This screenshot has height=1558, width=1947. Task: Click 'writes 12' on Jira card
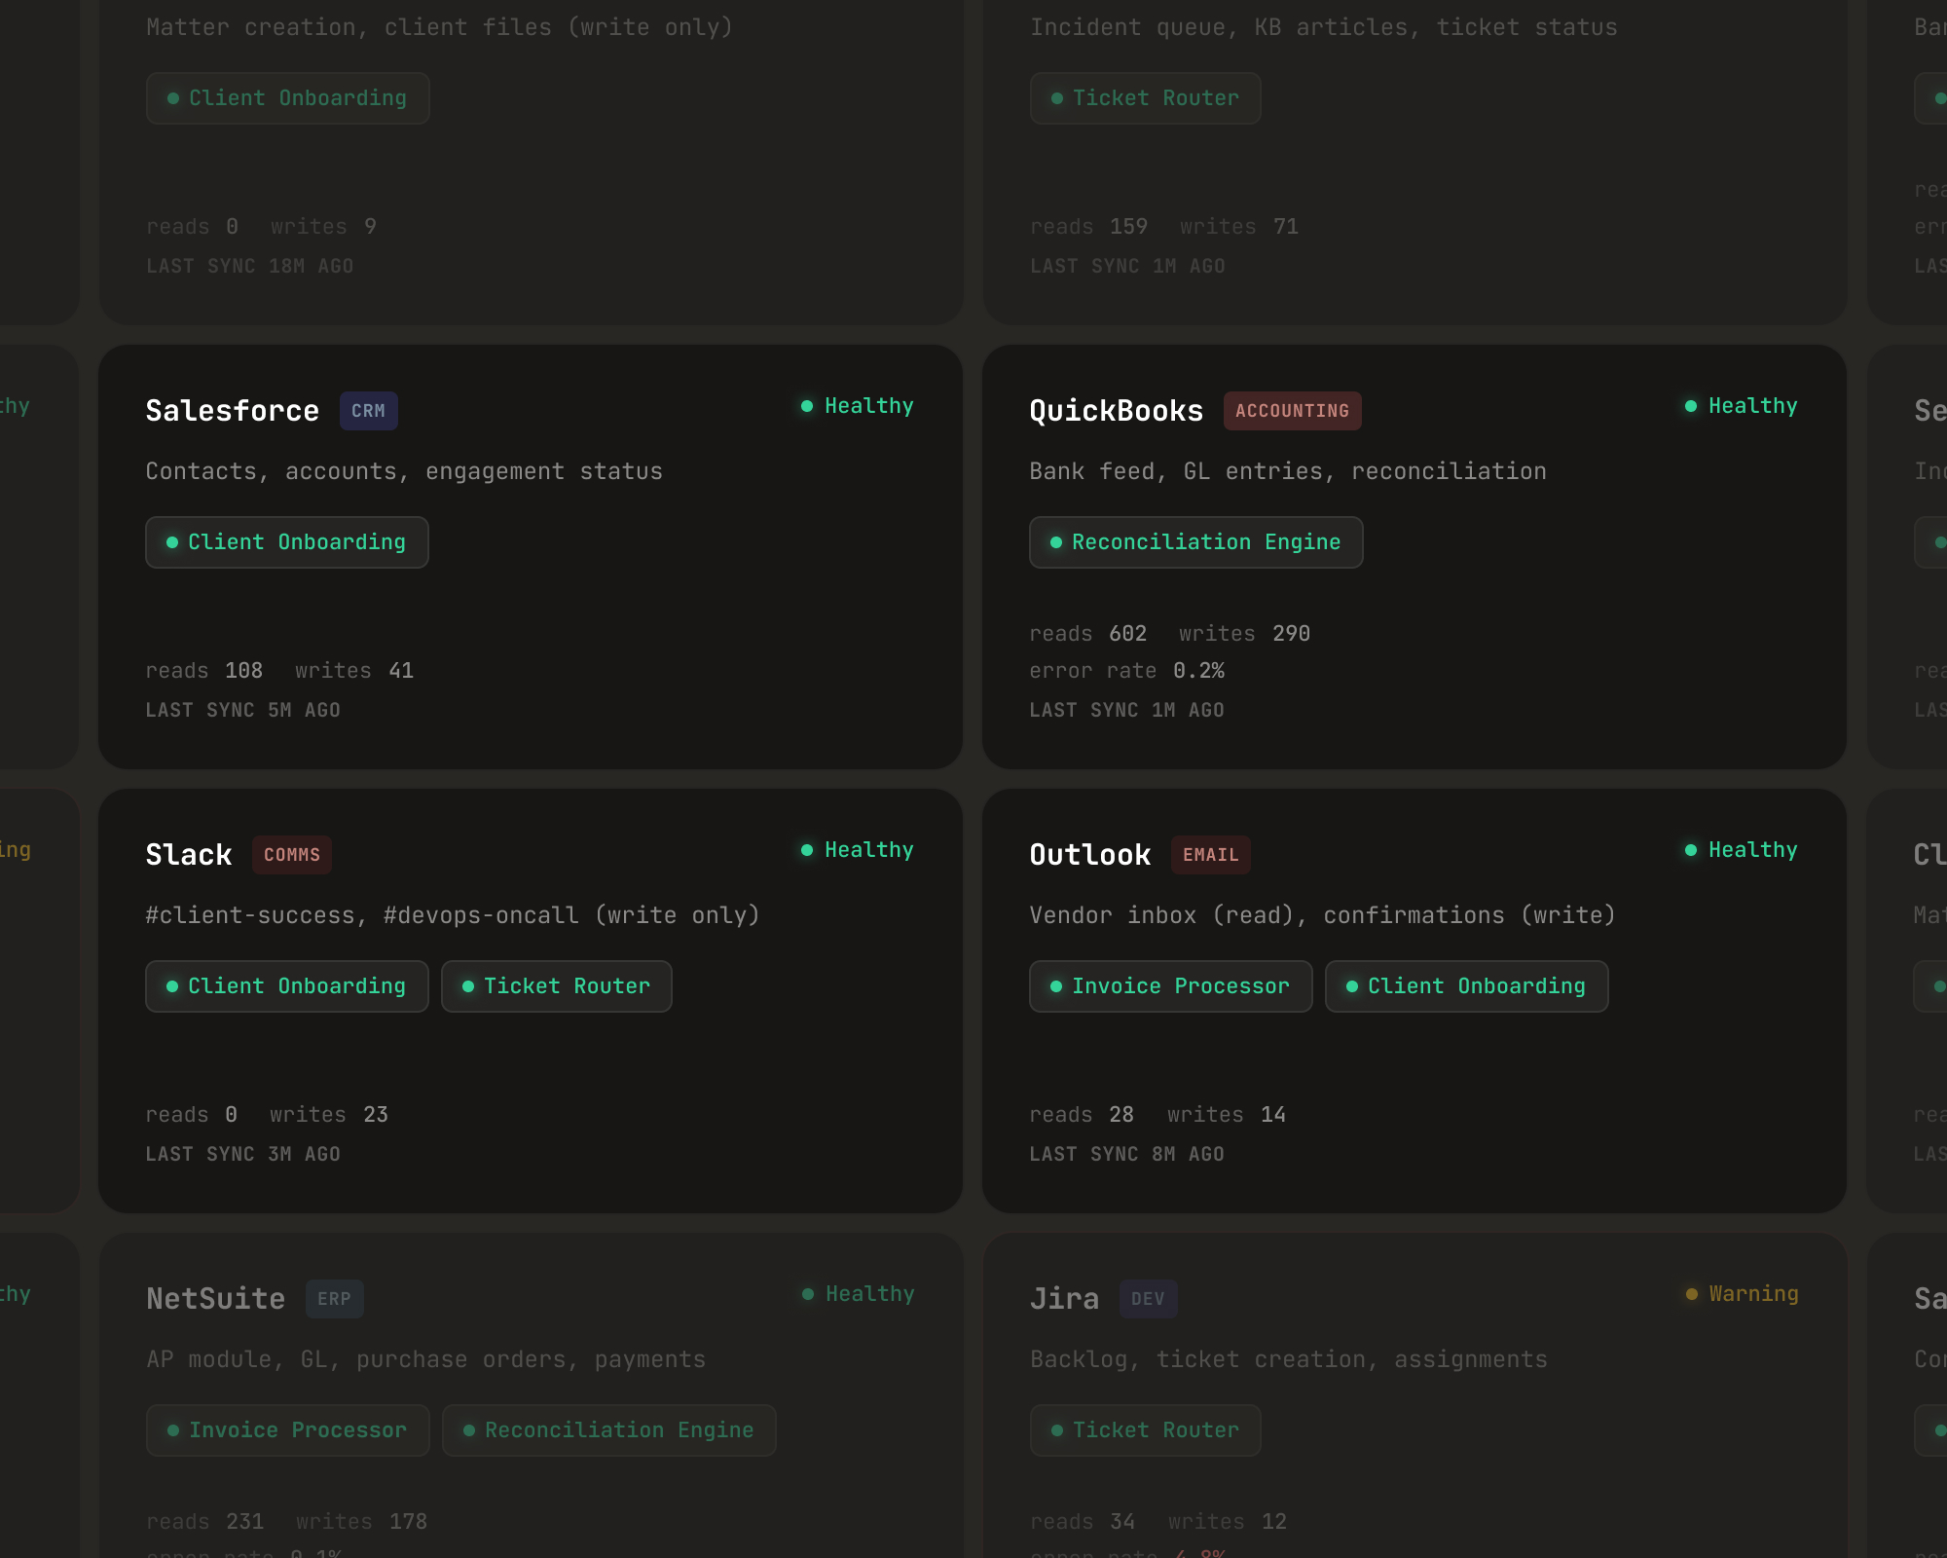[1228, 1522]
